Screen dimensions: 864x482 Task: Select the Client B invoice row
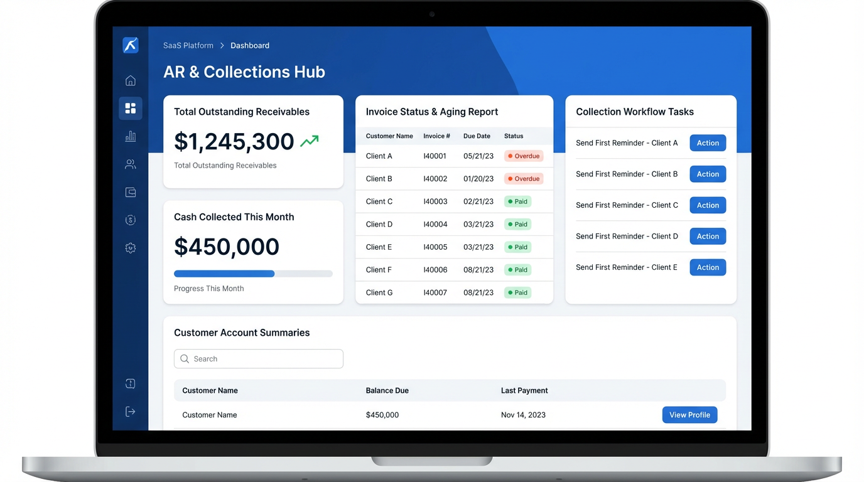pyautogui.click(x=453, y=179)
